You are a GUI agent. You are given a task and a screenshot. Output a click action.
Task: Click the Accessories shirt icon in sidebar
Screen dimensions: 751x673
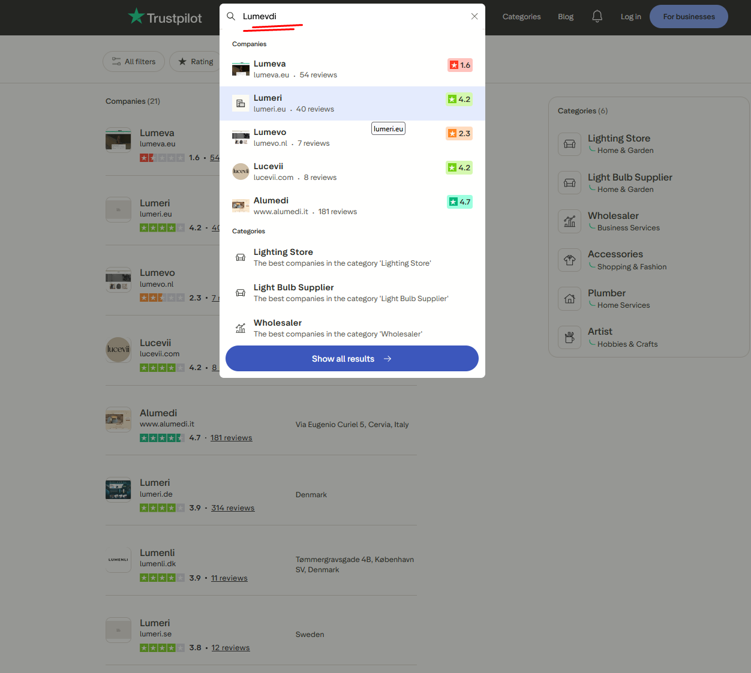(569, 260)
